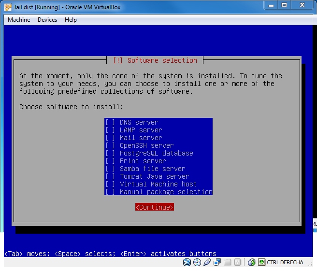The width and height of the screenshot is (317, 271).
Task: Tick the LAMP server checkbox
Action: tap(110, 130)
